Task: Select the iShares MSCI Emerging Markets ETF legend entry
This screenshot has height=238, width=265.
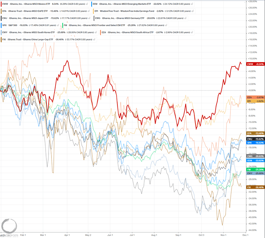Action: (x=143, y=4)
